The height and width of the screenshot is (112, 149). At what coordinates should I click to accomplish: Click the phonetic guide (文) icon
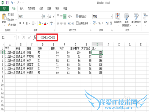52,23
